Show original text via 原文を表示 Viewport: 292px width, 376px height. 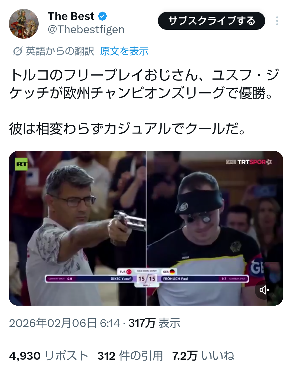click(124, 51)
